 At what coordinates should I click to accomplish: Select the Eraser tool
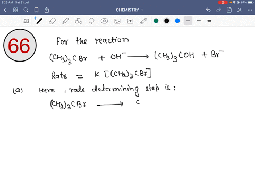[x=52, y=21]
